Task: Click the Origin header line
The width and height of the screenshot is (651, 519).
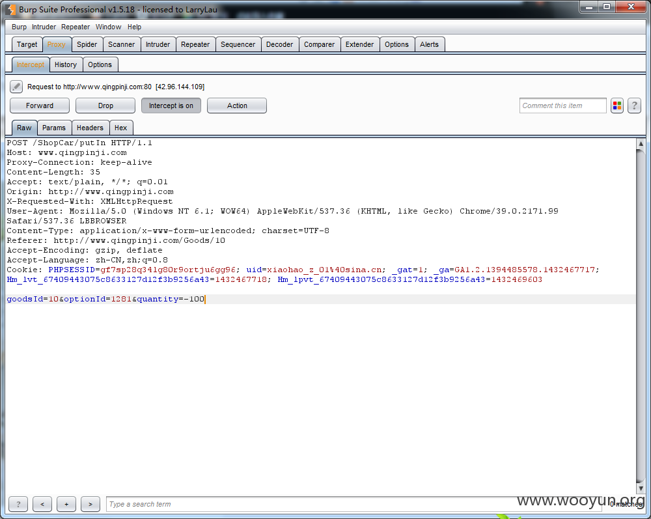Action: pos(90,191)
